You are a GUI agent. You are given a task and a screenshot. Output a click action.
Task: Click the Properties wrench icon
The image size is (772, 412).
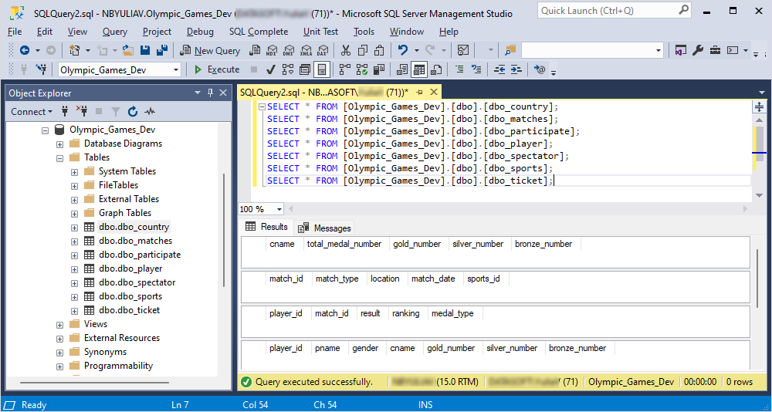click(x=698, y=50)
